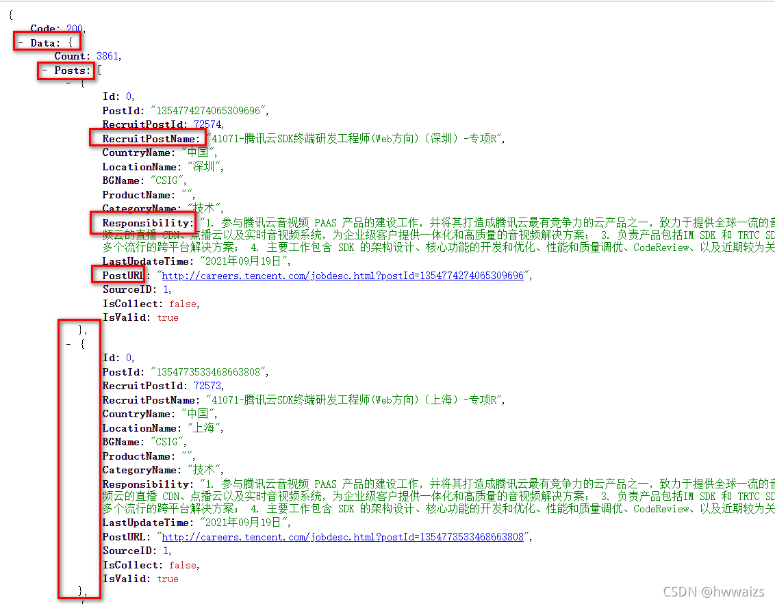Click PostId string "1354773533468663808"
The width and height of the screenshot is (775, 604).
[208, 372]
